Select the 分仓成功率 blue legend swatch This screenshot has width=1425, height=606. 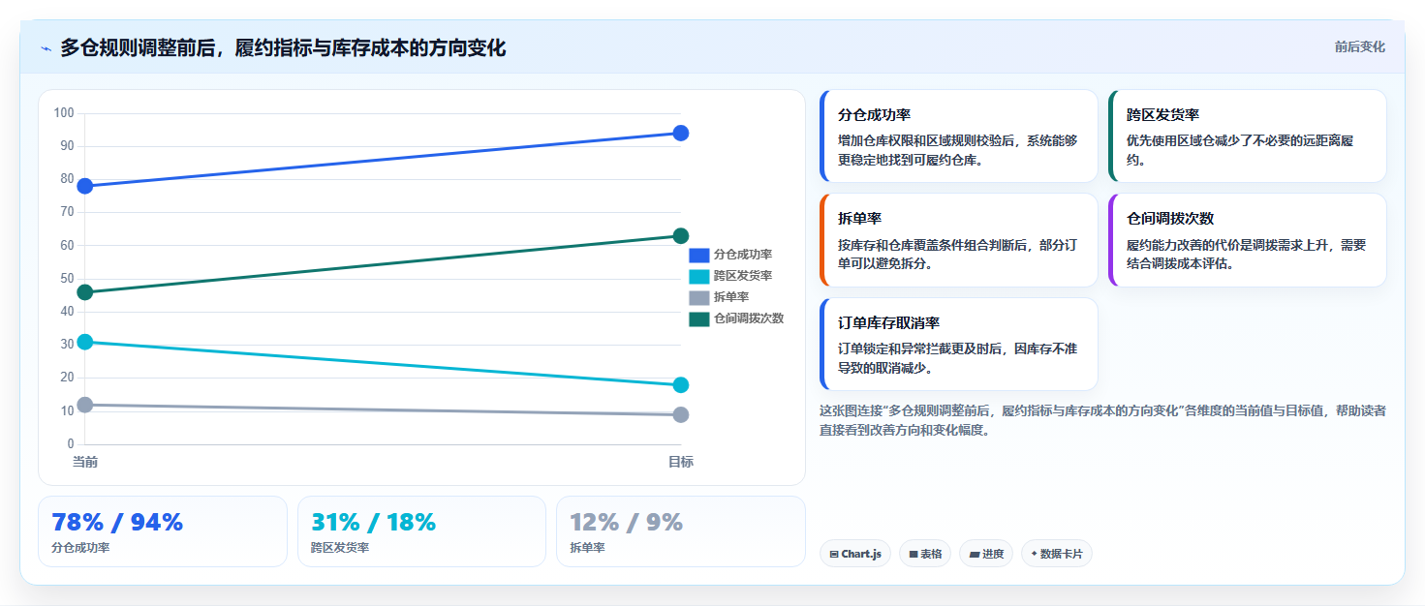point(698,255)
